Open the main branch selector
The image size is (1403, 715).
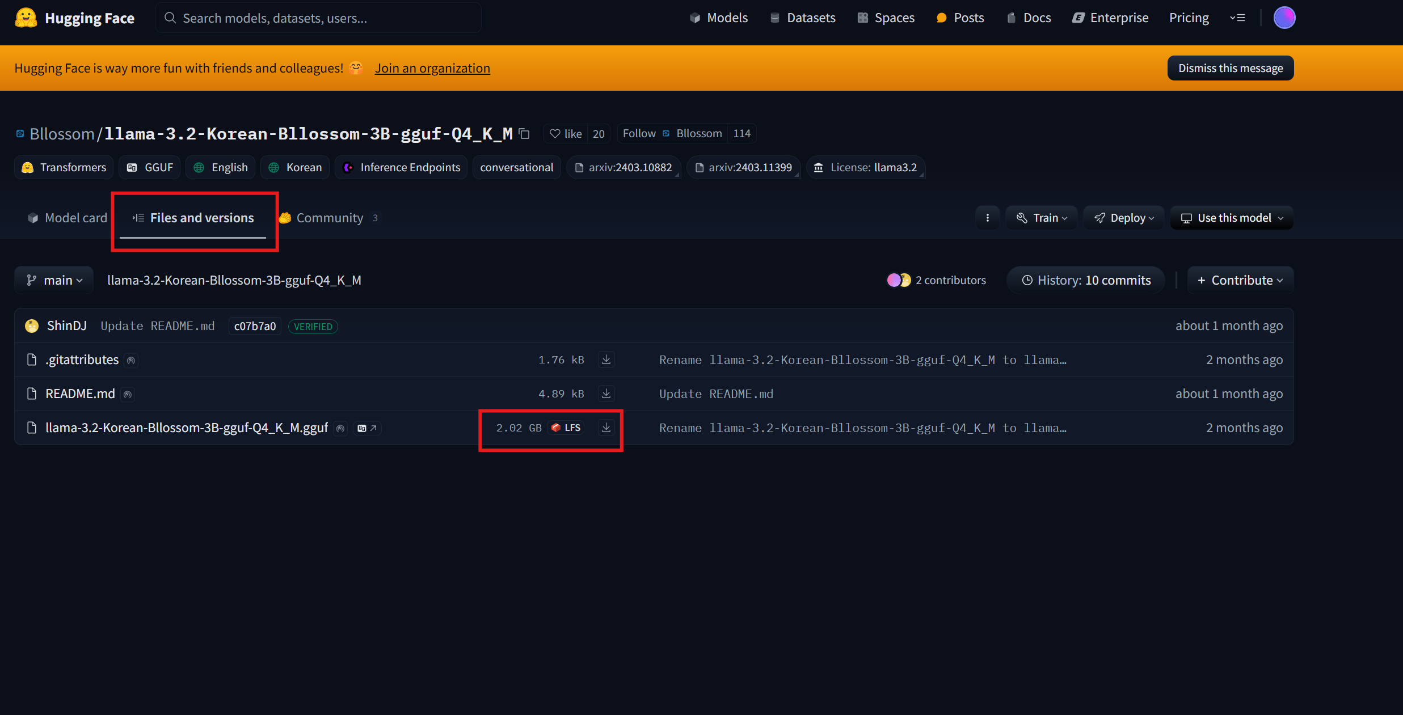coord(54,280)
